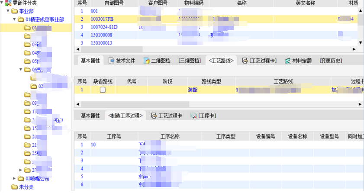
Task: Expand the 02喷嘴公司 node
Action: coord(14,178)
